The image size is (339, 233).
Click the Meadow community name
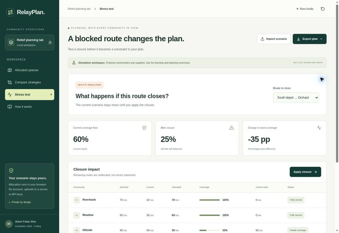88,215
